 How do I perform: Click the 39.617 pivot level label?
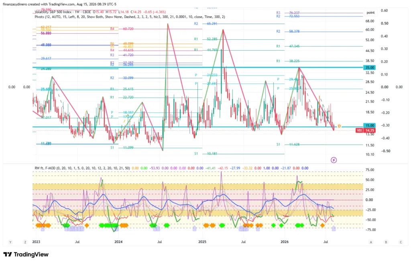[46, 59]
